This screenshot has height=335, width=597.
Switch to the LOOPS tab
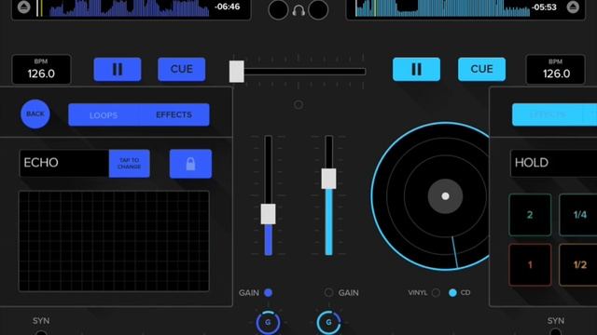tap(104, 114)
